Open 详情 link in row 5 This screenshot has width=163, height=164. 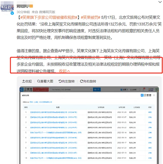point(150,133)
